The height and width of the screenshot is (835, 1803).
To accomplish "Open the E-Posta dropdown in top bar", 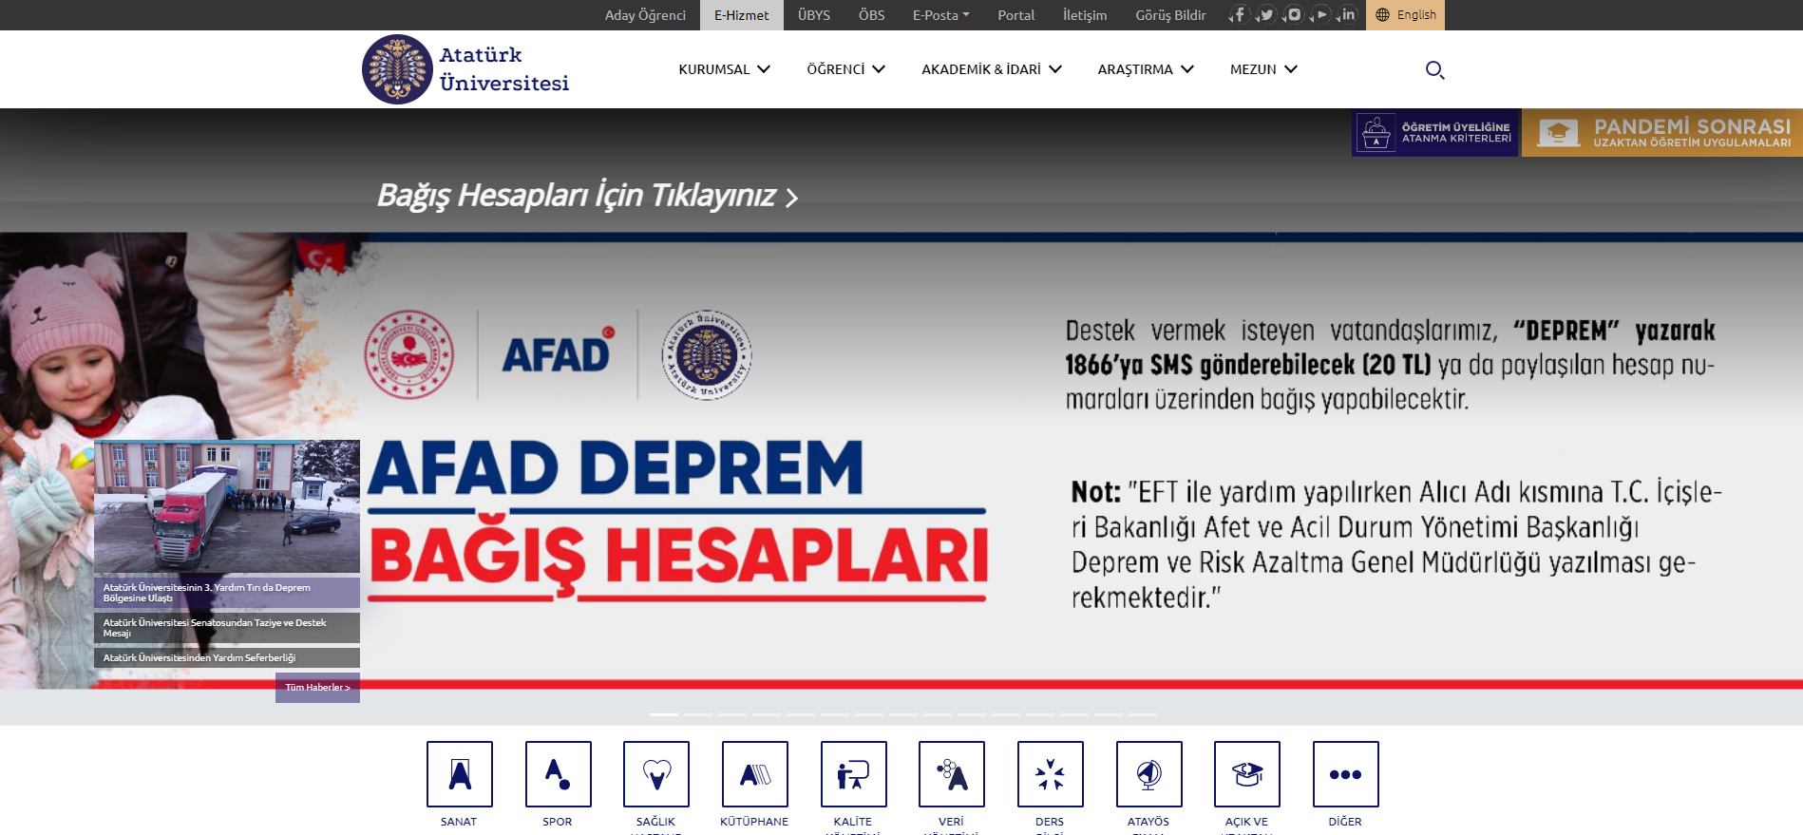I will click(940, 15).
